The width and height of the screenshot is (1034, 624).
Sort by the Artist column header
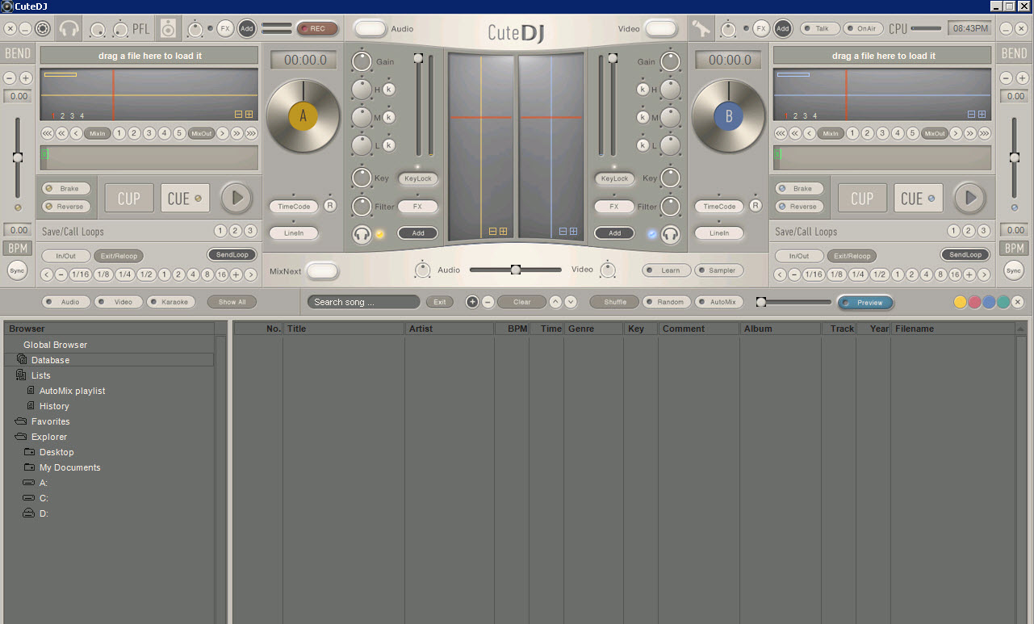(x=450, y=329)
